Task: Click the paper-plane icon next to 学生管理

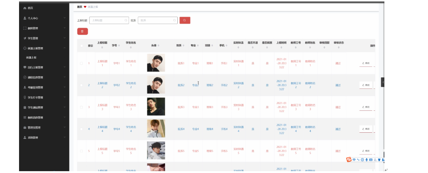Action: coord(25,38)
